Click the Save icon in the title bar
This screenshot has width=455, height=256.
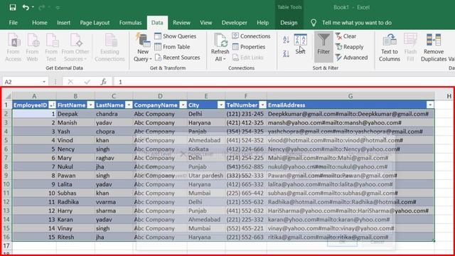pos(13,7)
